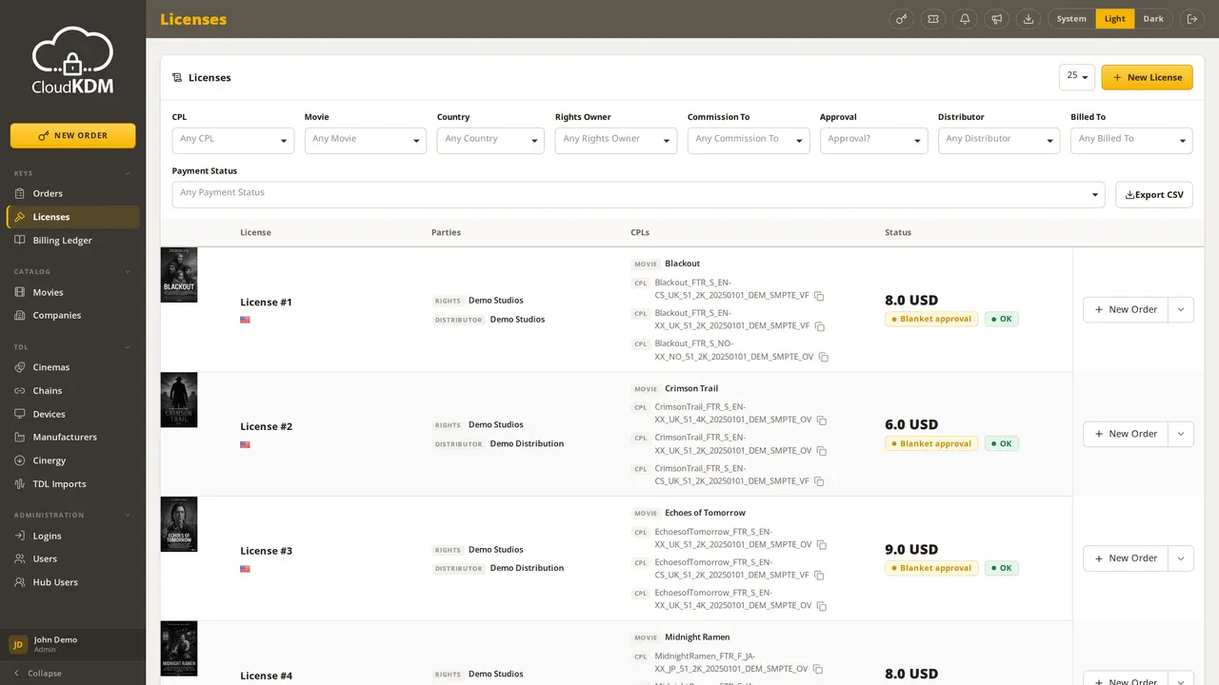
Task: Open Devices in sidebar
Action: [72, 414]
